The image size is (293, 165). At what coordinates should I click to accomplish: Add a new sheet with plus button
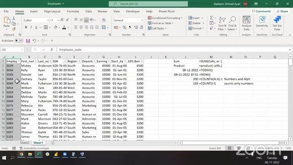coord(53,143)
